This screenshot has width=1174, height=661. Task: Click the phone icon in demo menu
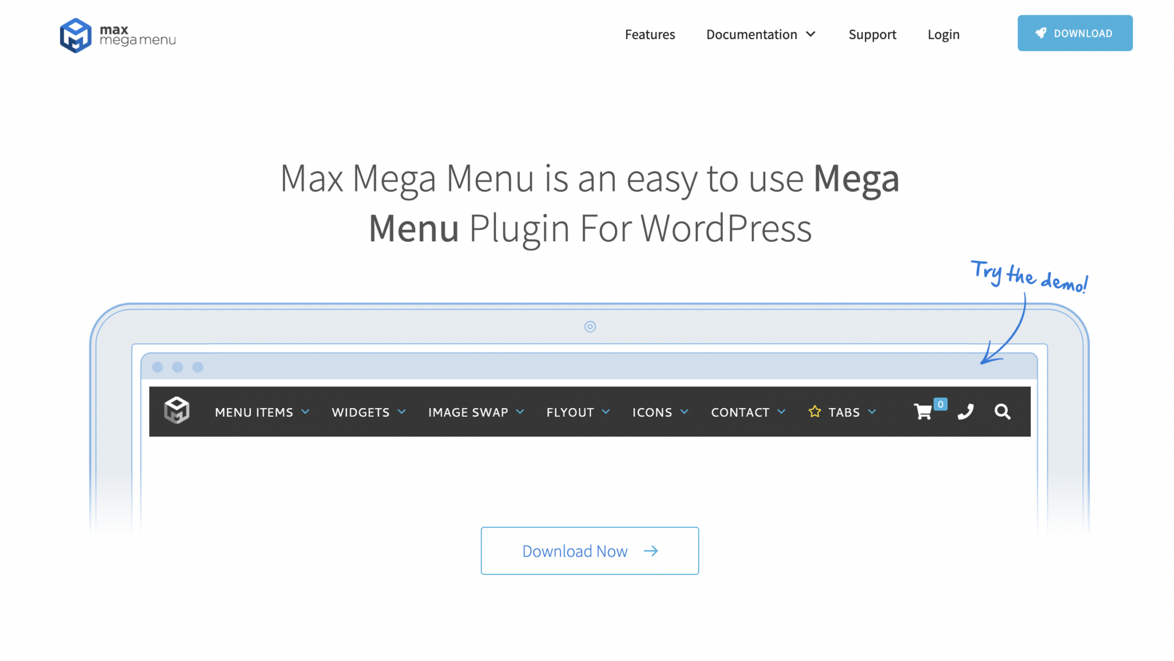tap(964, 412)
